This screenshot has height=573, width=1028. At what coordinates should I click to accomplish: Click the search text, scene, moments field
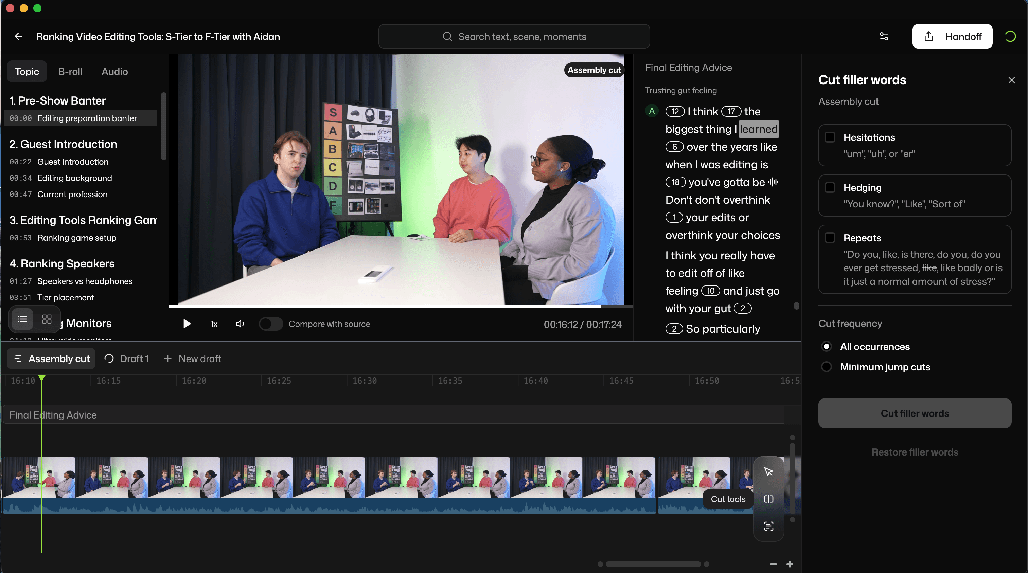(514, 36)
